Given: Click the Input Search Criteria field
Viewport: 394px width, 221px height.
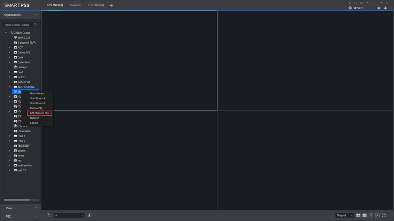Looking at the screenshot, I should [x=17, y=25].
